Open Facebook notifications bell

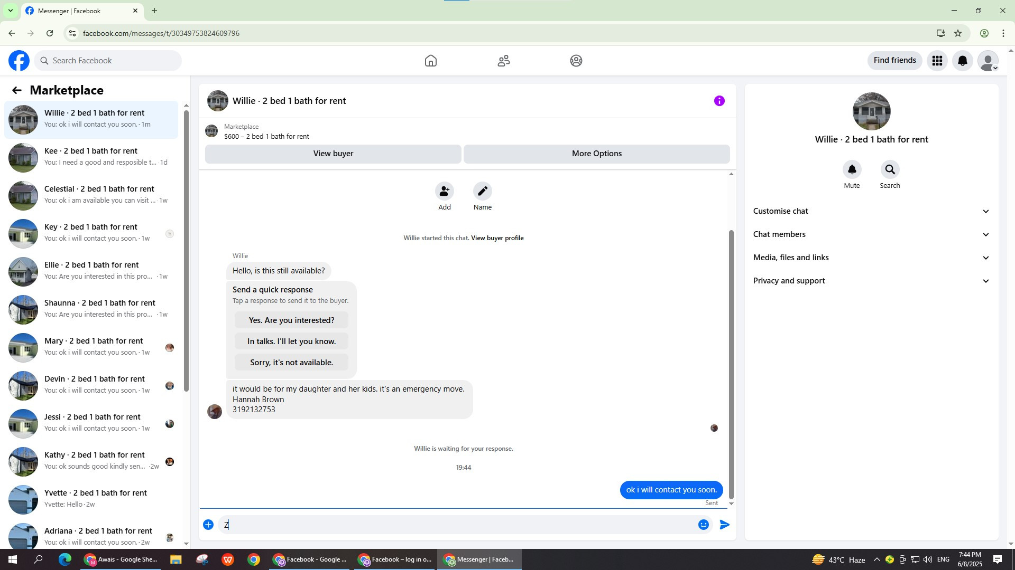[x=962, y=61]
